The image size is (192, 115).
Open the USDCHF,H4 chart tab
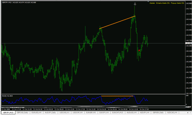click(x=78, y=113)
